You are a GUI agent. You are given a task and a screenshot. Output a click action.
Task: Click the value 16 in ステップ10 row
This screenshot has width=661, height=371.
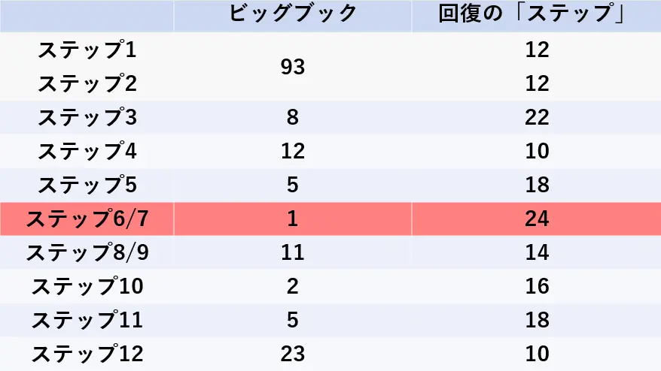(537, 286)
